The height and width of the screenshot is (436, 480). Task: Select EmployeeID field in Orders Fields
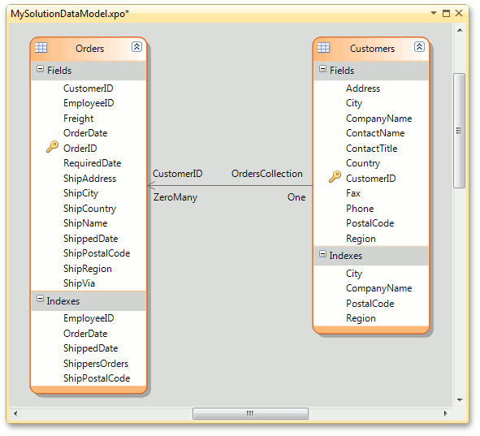(89, 103)
